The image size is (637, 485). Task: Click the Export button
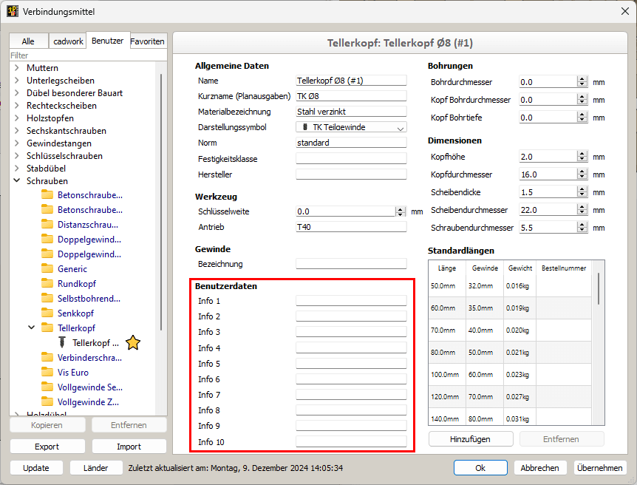click(x=47, y=447)
